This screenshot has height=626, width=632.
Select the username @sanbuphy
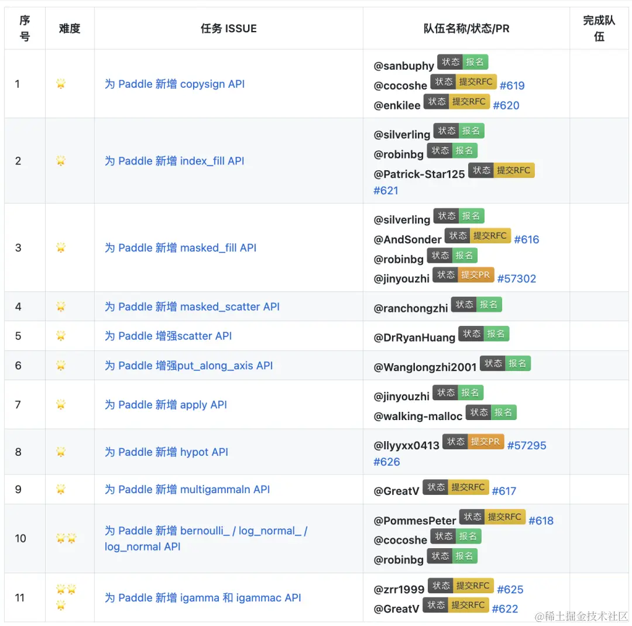403,66
